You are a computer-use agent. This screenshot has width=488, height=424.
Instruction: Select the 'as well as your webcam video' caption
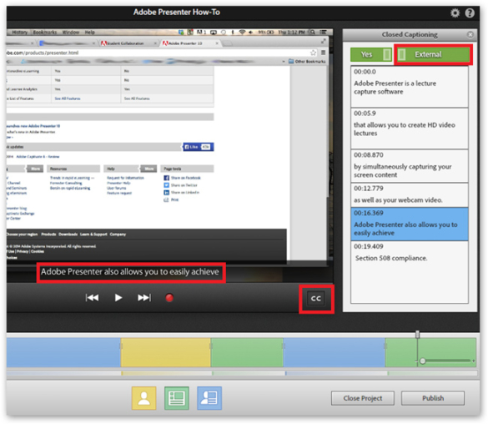[x=410, y=195]
